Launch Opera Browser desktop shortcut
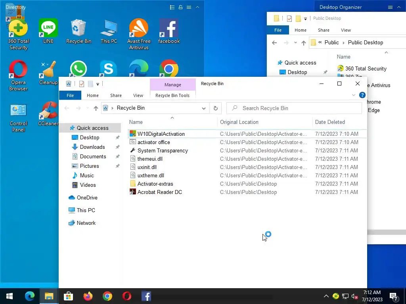Screen dimensions: 406x304 [x=18, y=75]
